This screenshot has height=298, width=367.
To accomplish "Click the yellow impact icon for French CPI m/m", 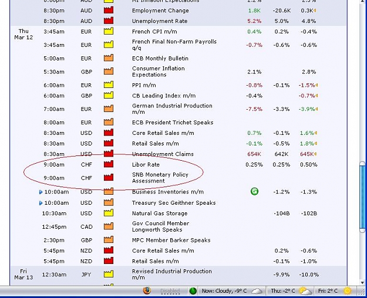I will tap(109, 31).
